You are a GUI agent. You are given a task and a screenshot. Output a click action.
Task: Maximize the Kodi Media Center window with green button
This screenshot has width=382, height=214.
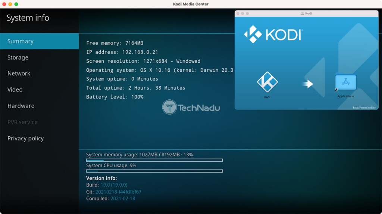(16, 4)
